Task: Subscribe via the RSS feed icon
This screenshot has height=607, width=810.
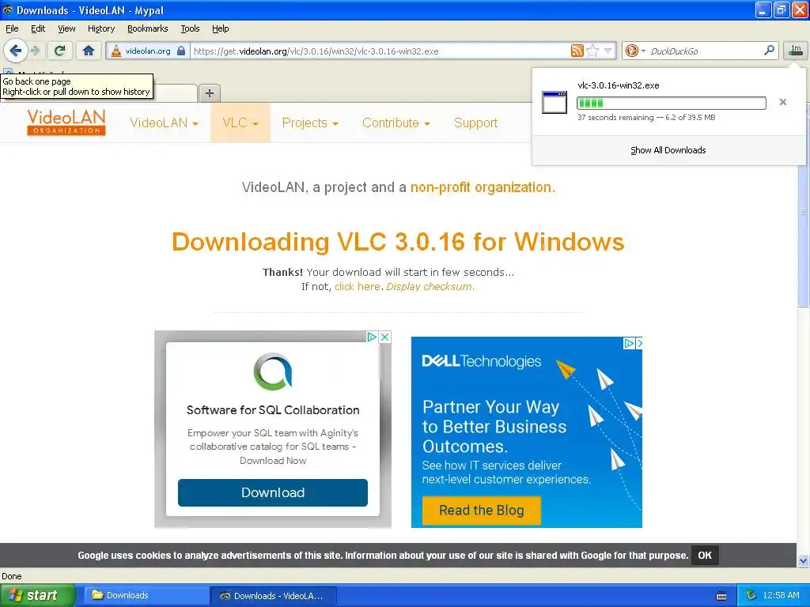Action: (577, 51)
